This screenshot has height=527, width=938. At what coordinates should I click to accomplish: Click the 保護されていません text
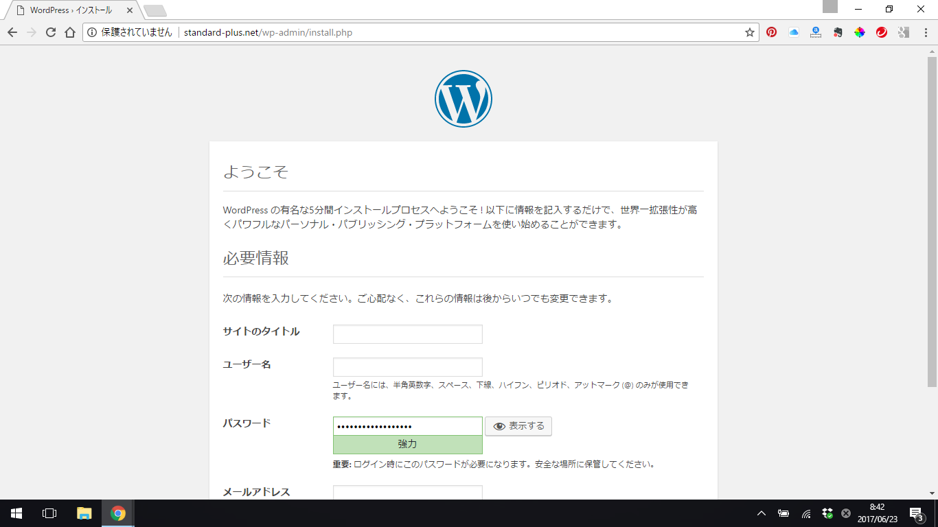click(137, 32)
